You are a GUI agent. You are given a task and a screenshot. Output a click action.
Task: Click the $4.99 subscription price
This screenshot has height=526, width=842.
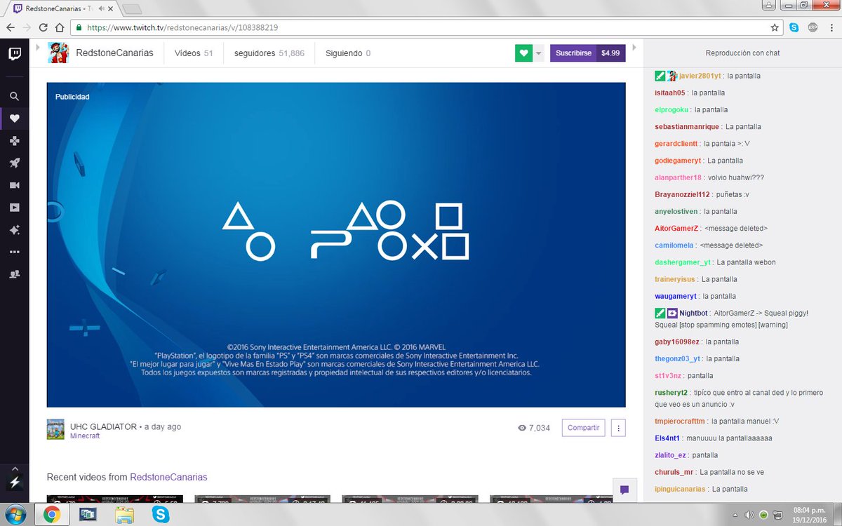[610, 53]
